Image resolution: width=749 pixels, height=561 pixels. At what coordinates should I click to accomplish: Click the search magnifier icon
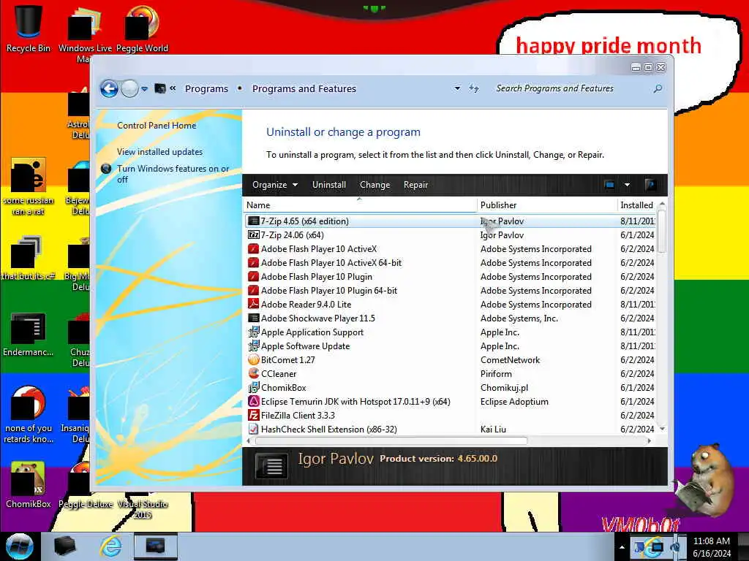click(658, 88)
